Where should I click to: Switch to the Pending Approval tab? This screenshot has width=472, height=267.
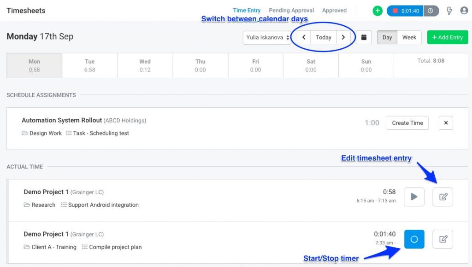click(x=291, y=10)
